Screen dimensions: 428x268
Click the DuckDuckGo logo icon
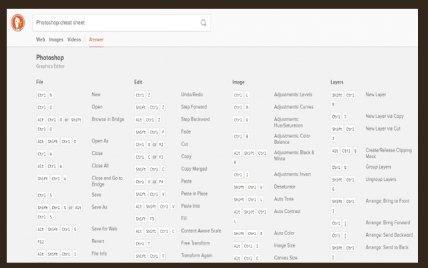[x=18, y=23]
